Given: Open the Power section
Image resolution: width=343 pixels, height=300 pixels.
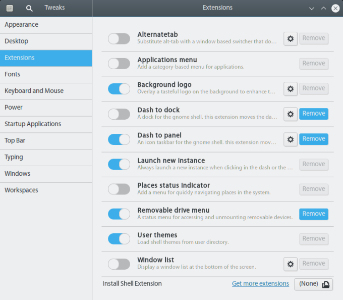Looking at the screenshot, I should 46,108.
